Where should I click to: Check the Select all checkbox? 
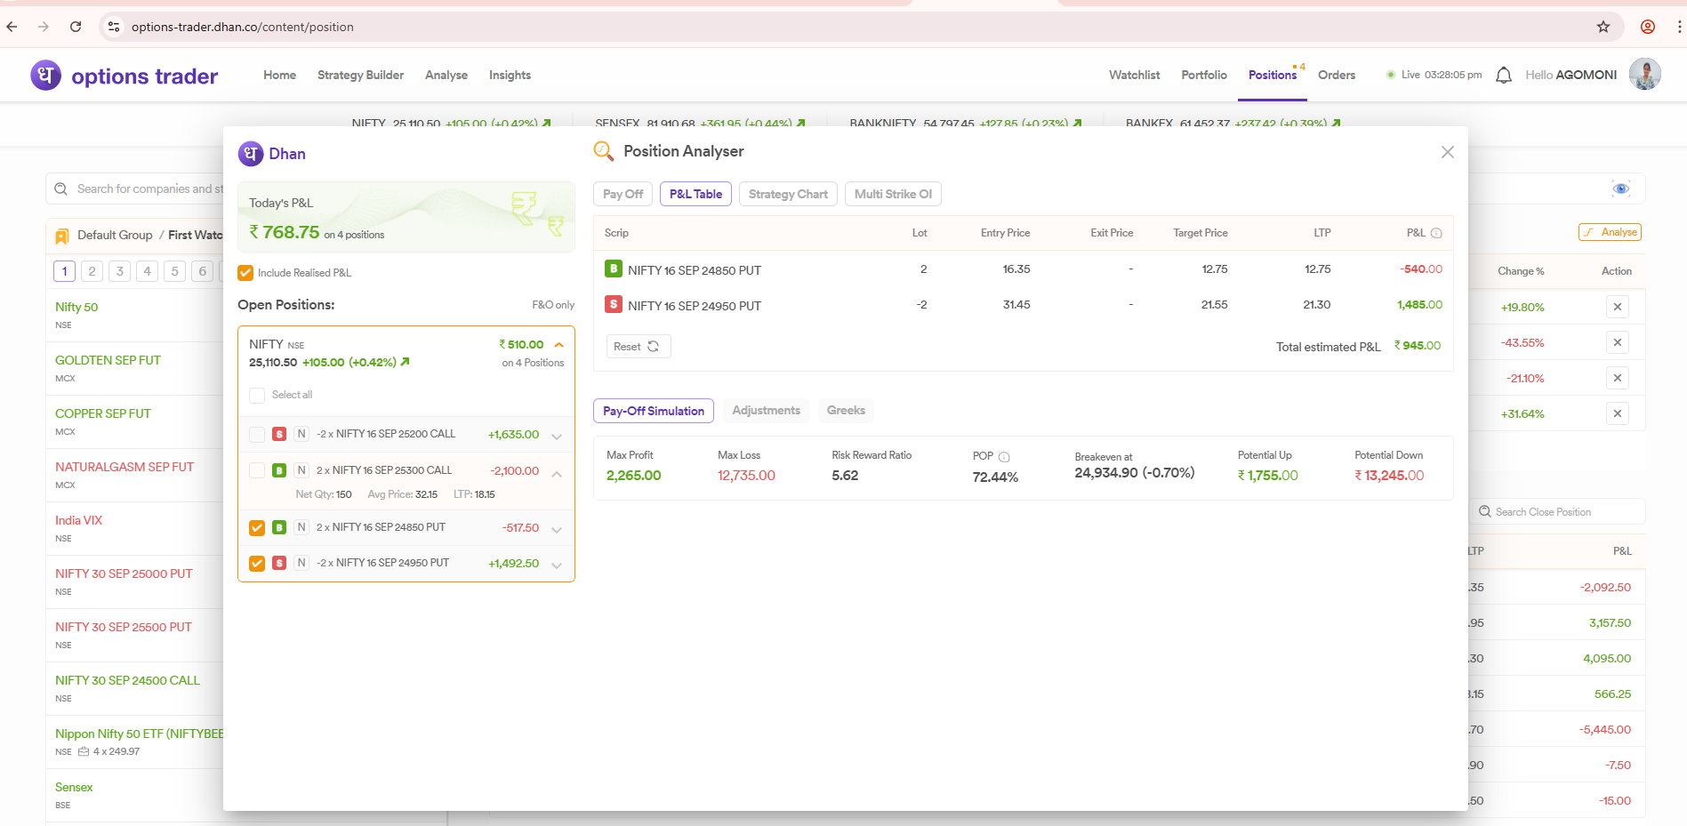point(257,395)
